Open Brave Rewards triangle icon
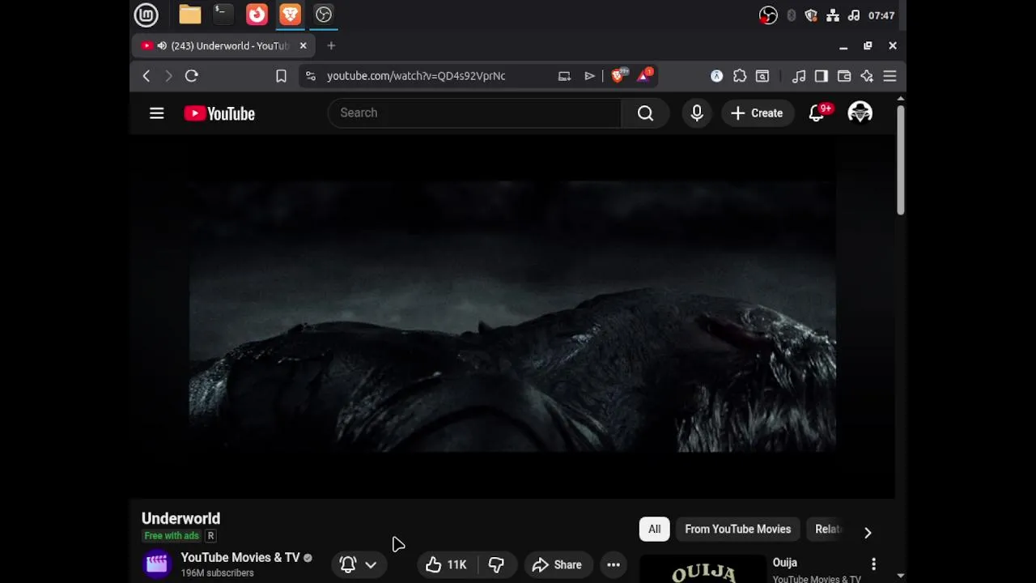The width and height of the screenshot is (1036, 583). [645, 76]
